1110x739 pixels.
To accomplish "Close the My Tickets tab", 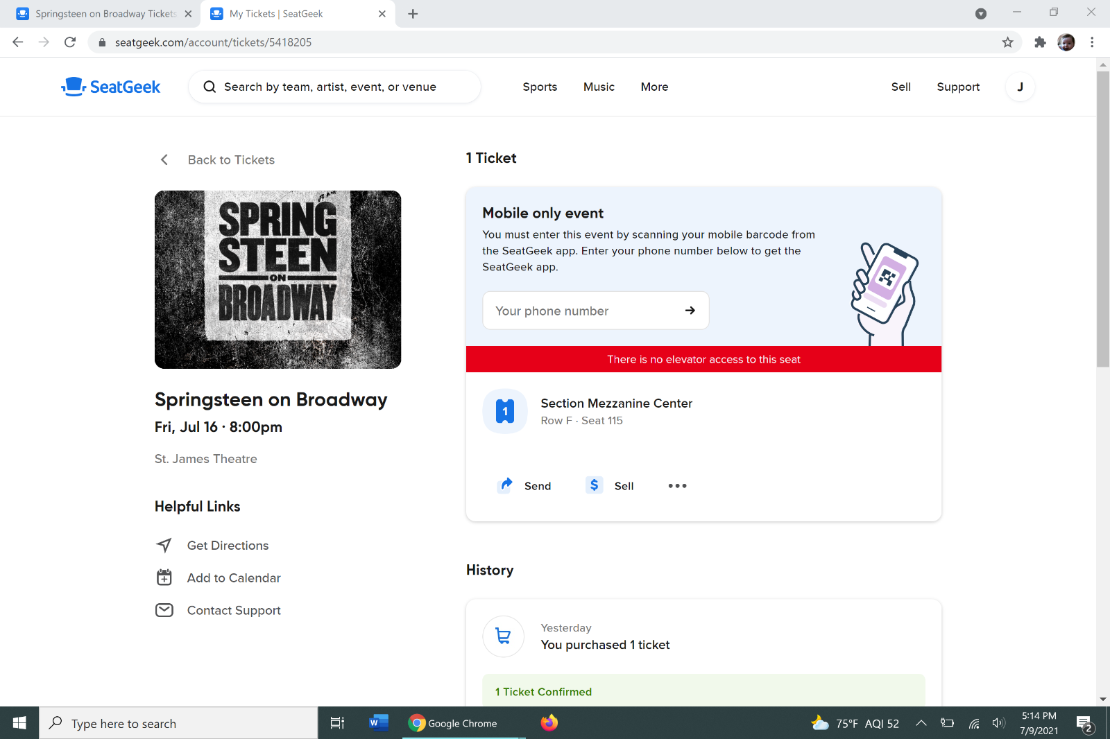I will pyautogui.click(x=382, y=14).
